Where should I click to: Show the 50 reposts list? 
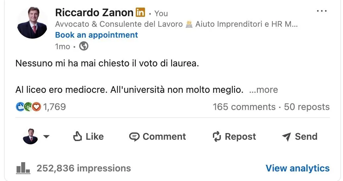pyautogui.click(x=307, y=107)
